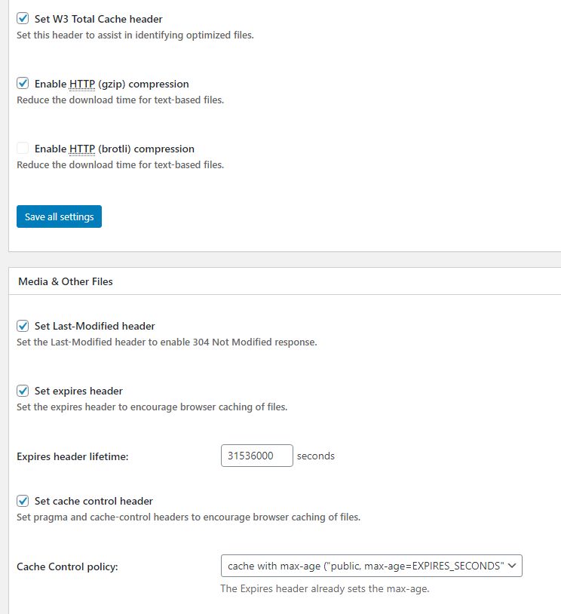Enable the HTTP (brotli) compression checkbox
This screenshot has height=614, width=561.
tap(23, 149)
